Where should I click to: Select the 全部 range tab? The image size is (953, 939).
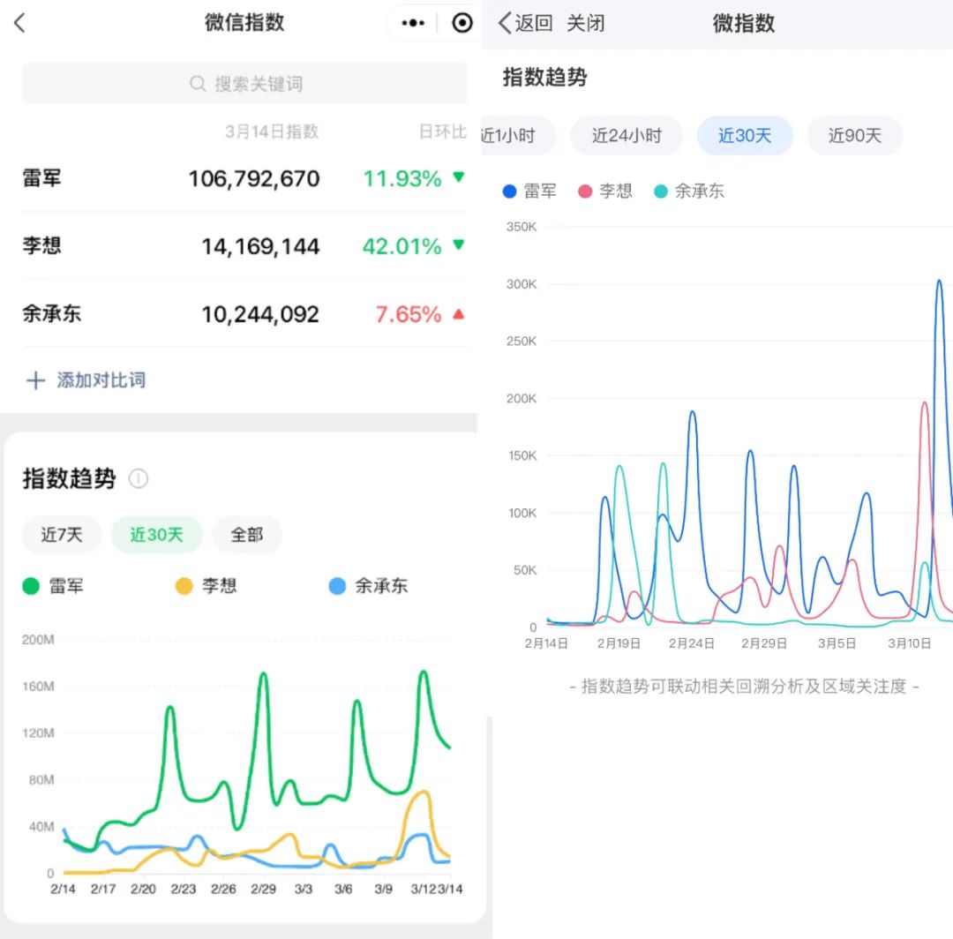tap(247, 535)
